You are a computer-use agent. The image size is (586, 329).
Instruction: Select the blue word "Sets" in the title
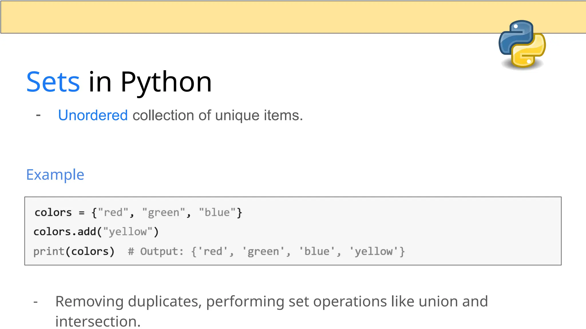(x=53, y=82)
